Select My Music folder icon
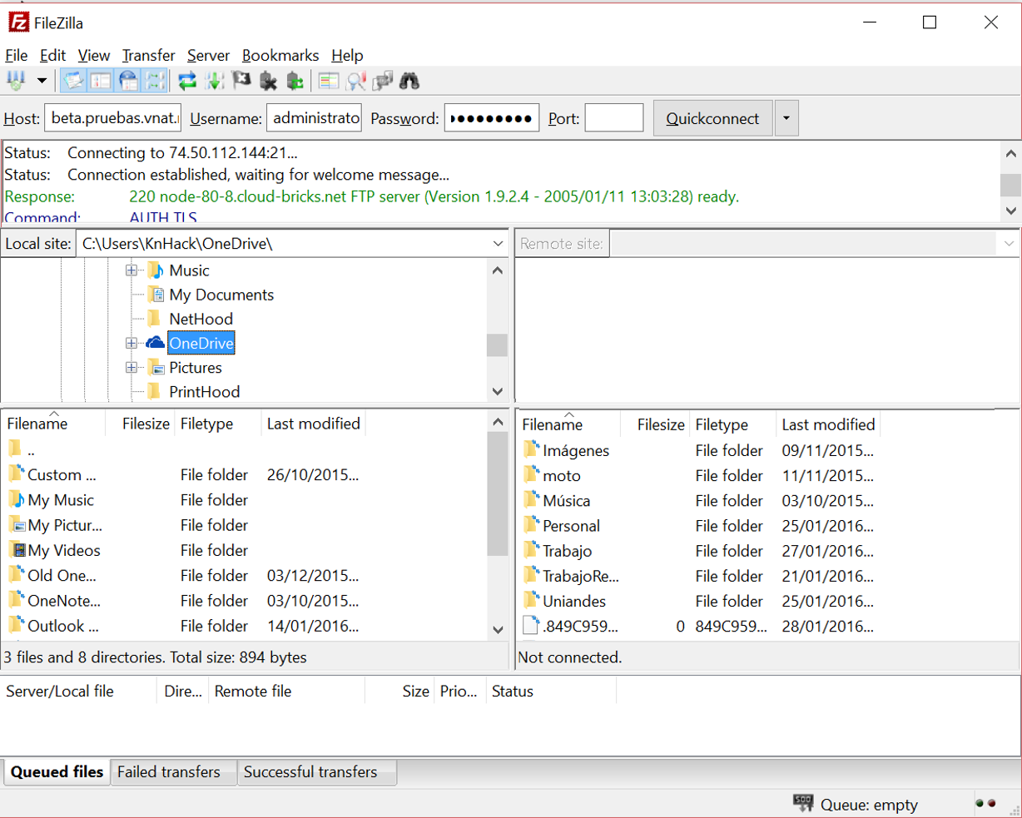The width and height of the screenshot is (1022, 818). click(x=17, y=499)
